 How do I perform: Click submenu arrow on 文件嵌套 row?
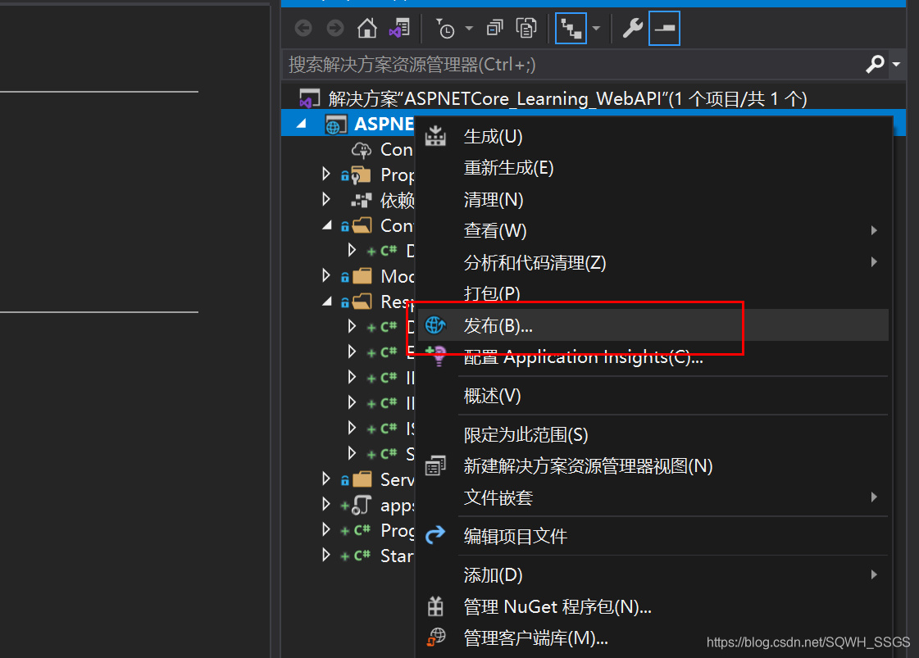click(874, 497)
